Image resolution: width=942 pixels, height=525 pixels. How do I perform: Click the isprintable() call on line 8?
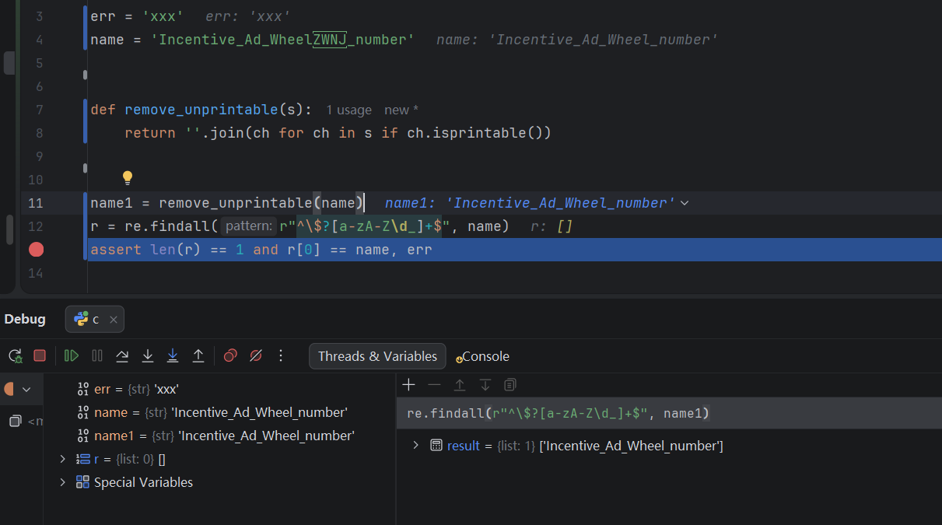tap(478, 133)
